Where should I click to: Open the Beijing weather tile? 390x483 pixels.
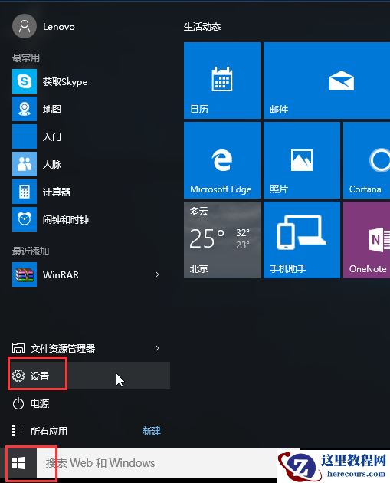222,240
